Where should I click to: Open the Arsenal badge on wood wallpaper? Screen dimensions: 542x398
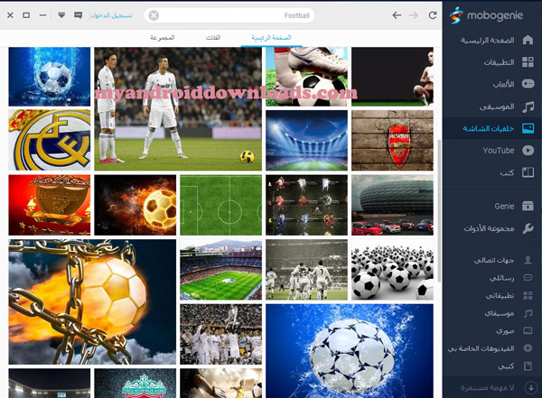click(392, 140)
